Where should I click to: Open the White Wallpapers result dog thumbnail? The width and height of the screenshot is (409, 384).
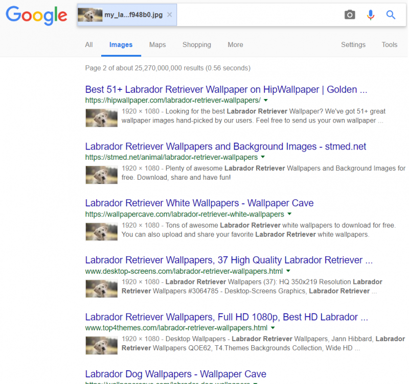tap(101, 232)
